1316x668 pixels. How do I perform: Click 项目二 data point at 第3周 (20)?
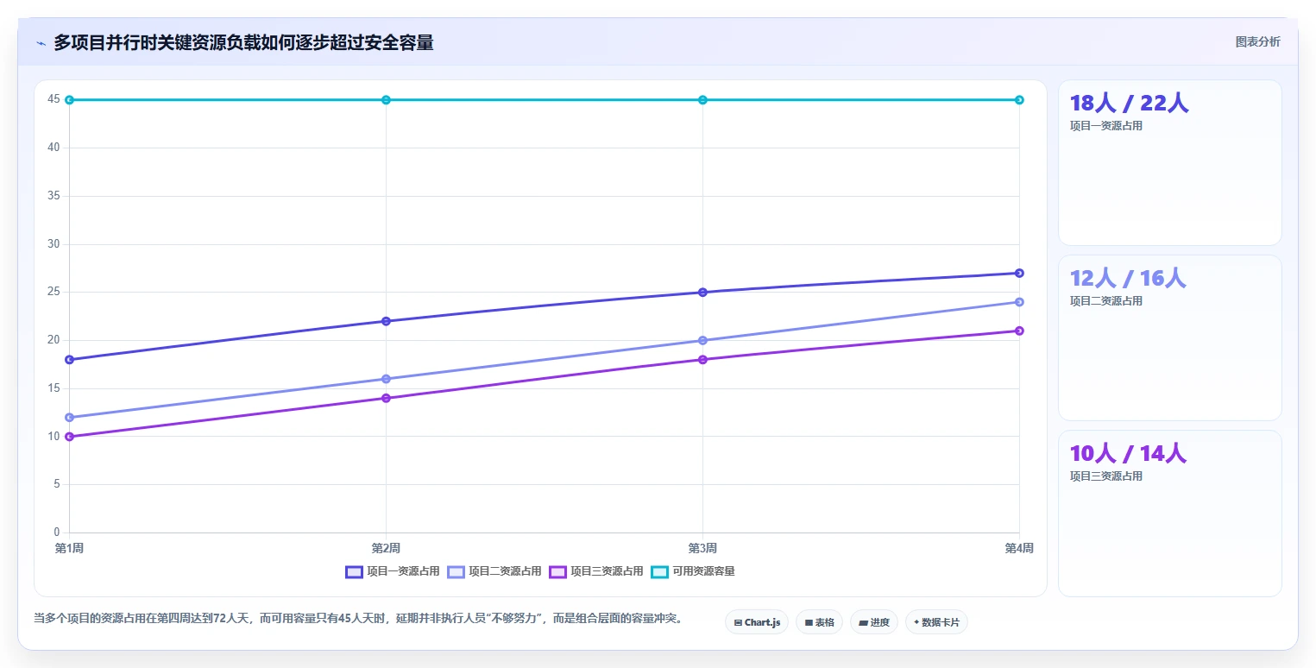point(702,340)
